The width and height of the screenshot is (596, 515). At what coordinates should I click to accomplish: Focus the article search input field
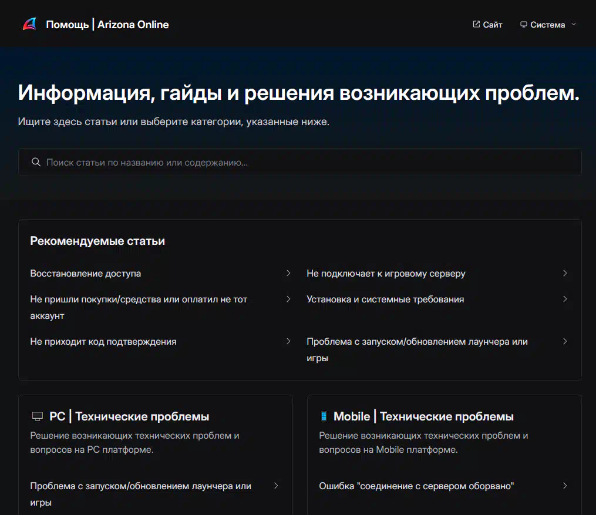(x=300, y=162)
